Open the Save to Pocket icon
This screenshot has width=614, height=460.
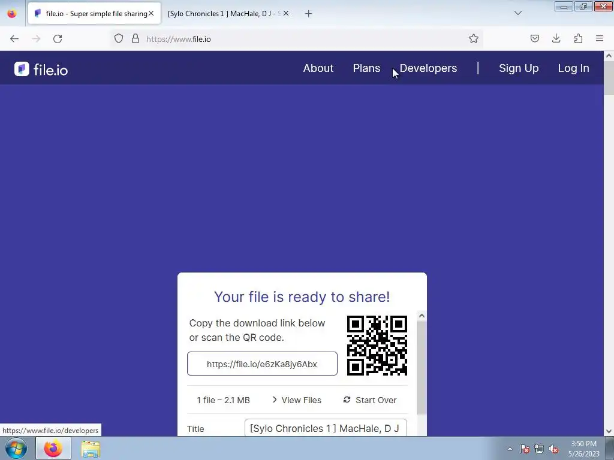click(x=534, y=38)
